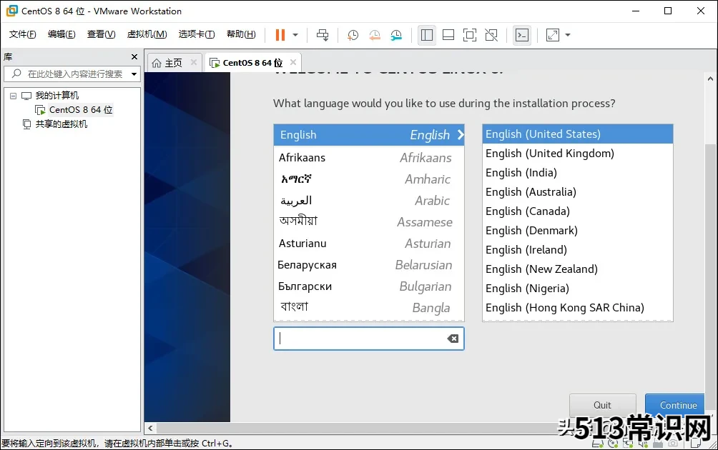Select CentOS 8 64 位 in library tree

coord(81,110)
